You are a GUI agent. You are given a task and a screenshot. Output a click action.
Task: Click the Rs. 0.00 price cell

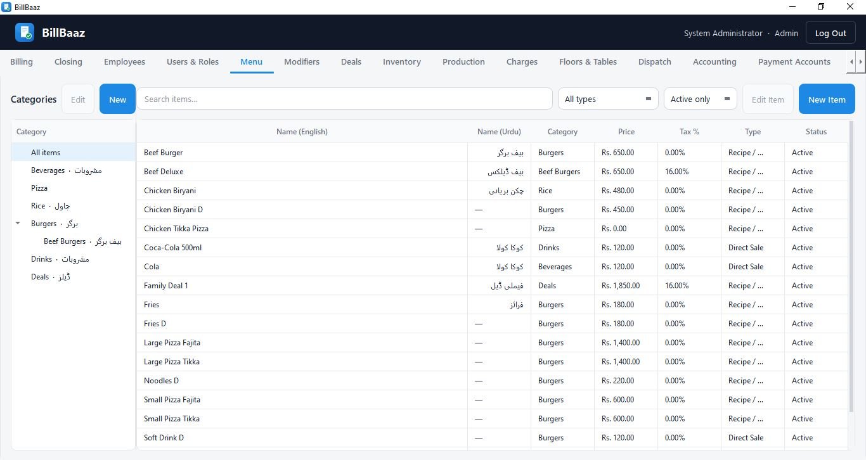click(x=626, y=229)
